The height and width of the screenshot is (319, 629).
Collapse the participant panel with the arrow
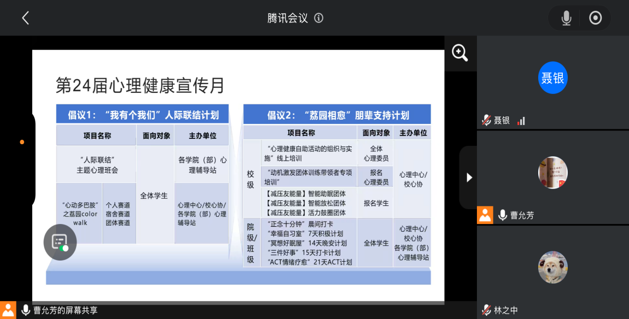[x=469, y=178]
